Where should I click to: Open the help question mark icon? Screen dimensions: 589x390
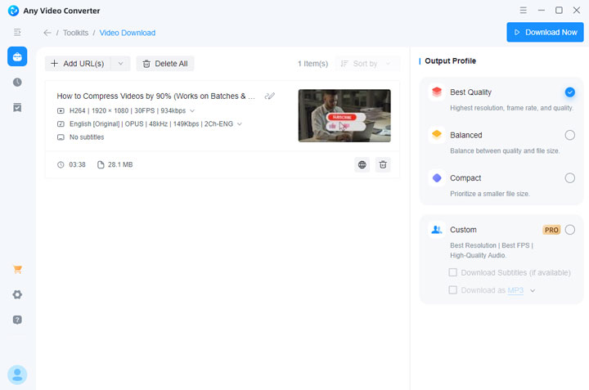[17, 320]
